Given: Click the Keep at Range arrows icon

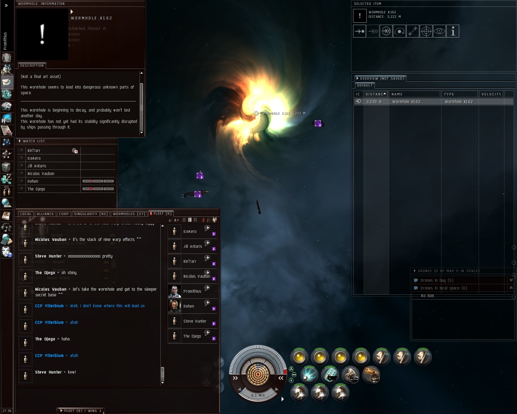Looking at the screenshot, I should (x=413, y=31).
